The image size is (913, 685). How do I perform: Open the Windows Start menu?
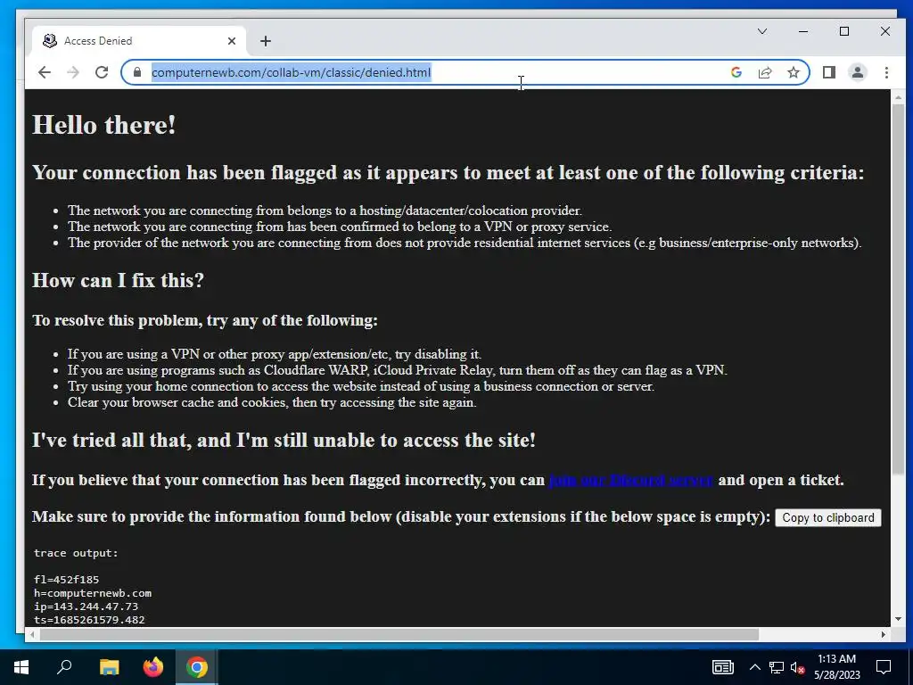coord(21,667)
